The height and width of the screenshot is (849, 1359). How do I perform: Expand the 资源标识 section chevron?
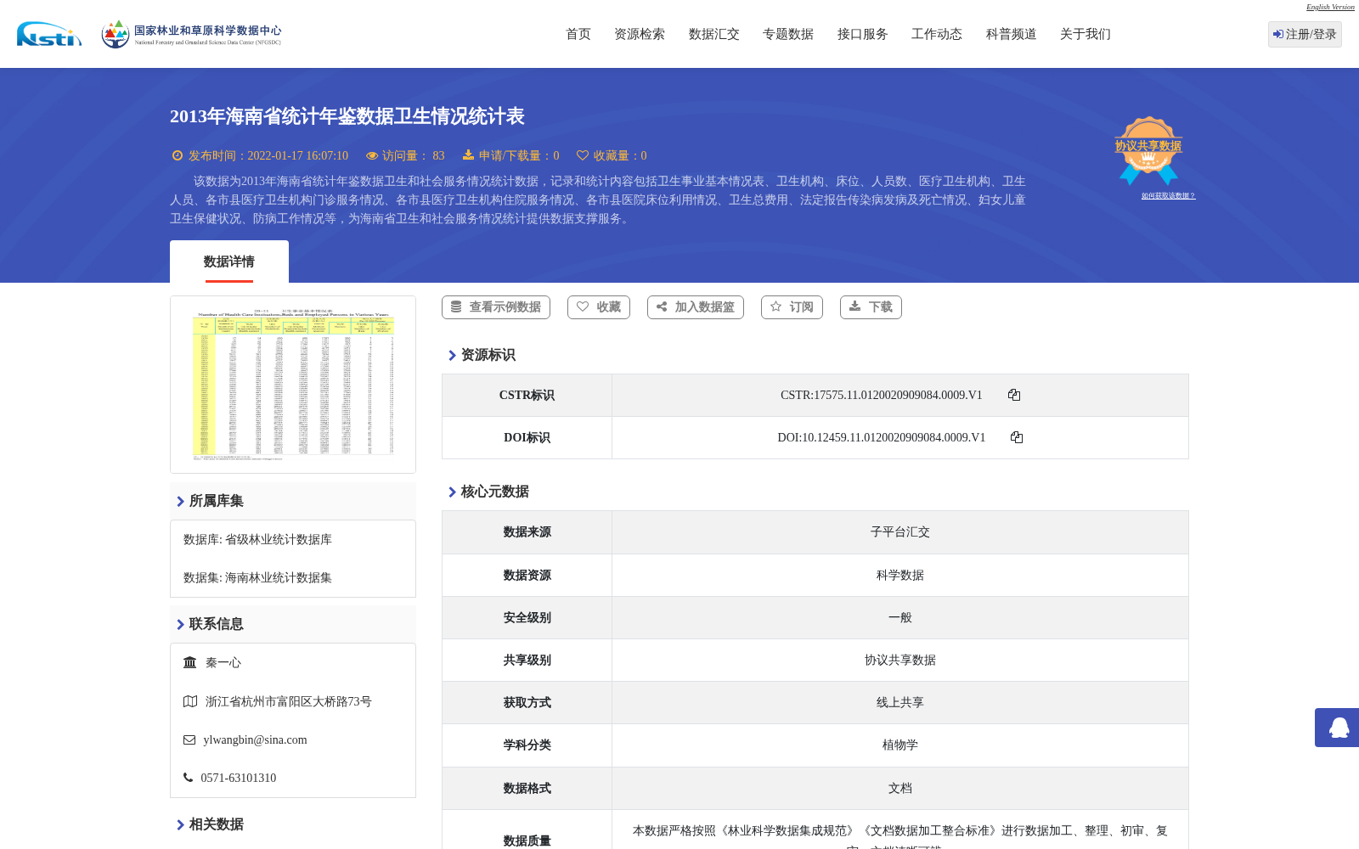(x=452, y=355)
